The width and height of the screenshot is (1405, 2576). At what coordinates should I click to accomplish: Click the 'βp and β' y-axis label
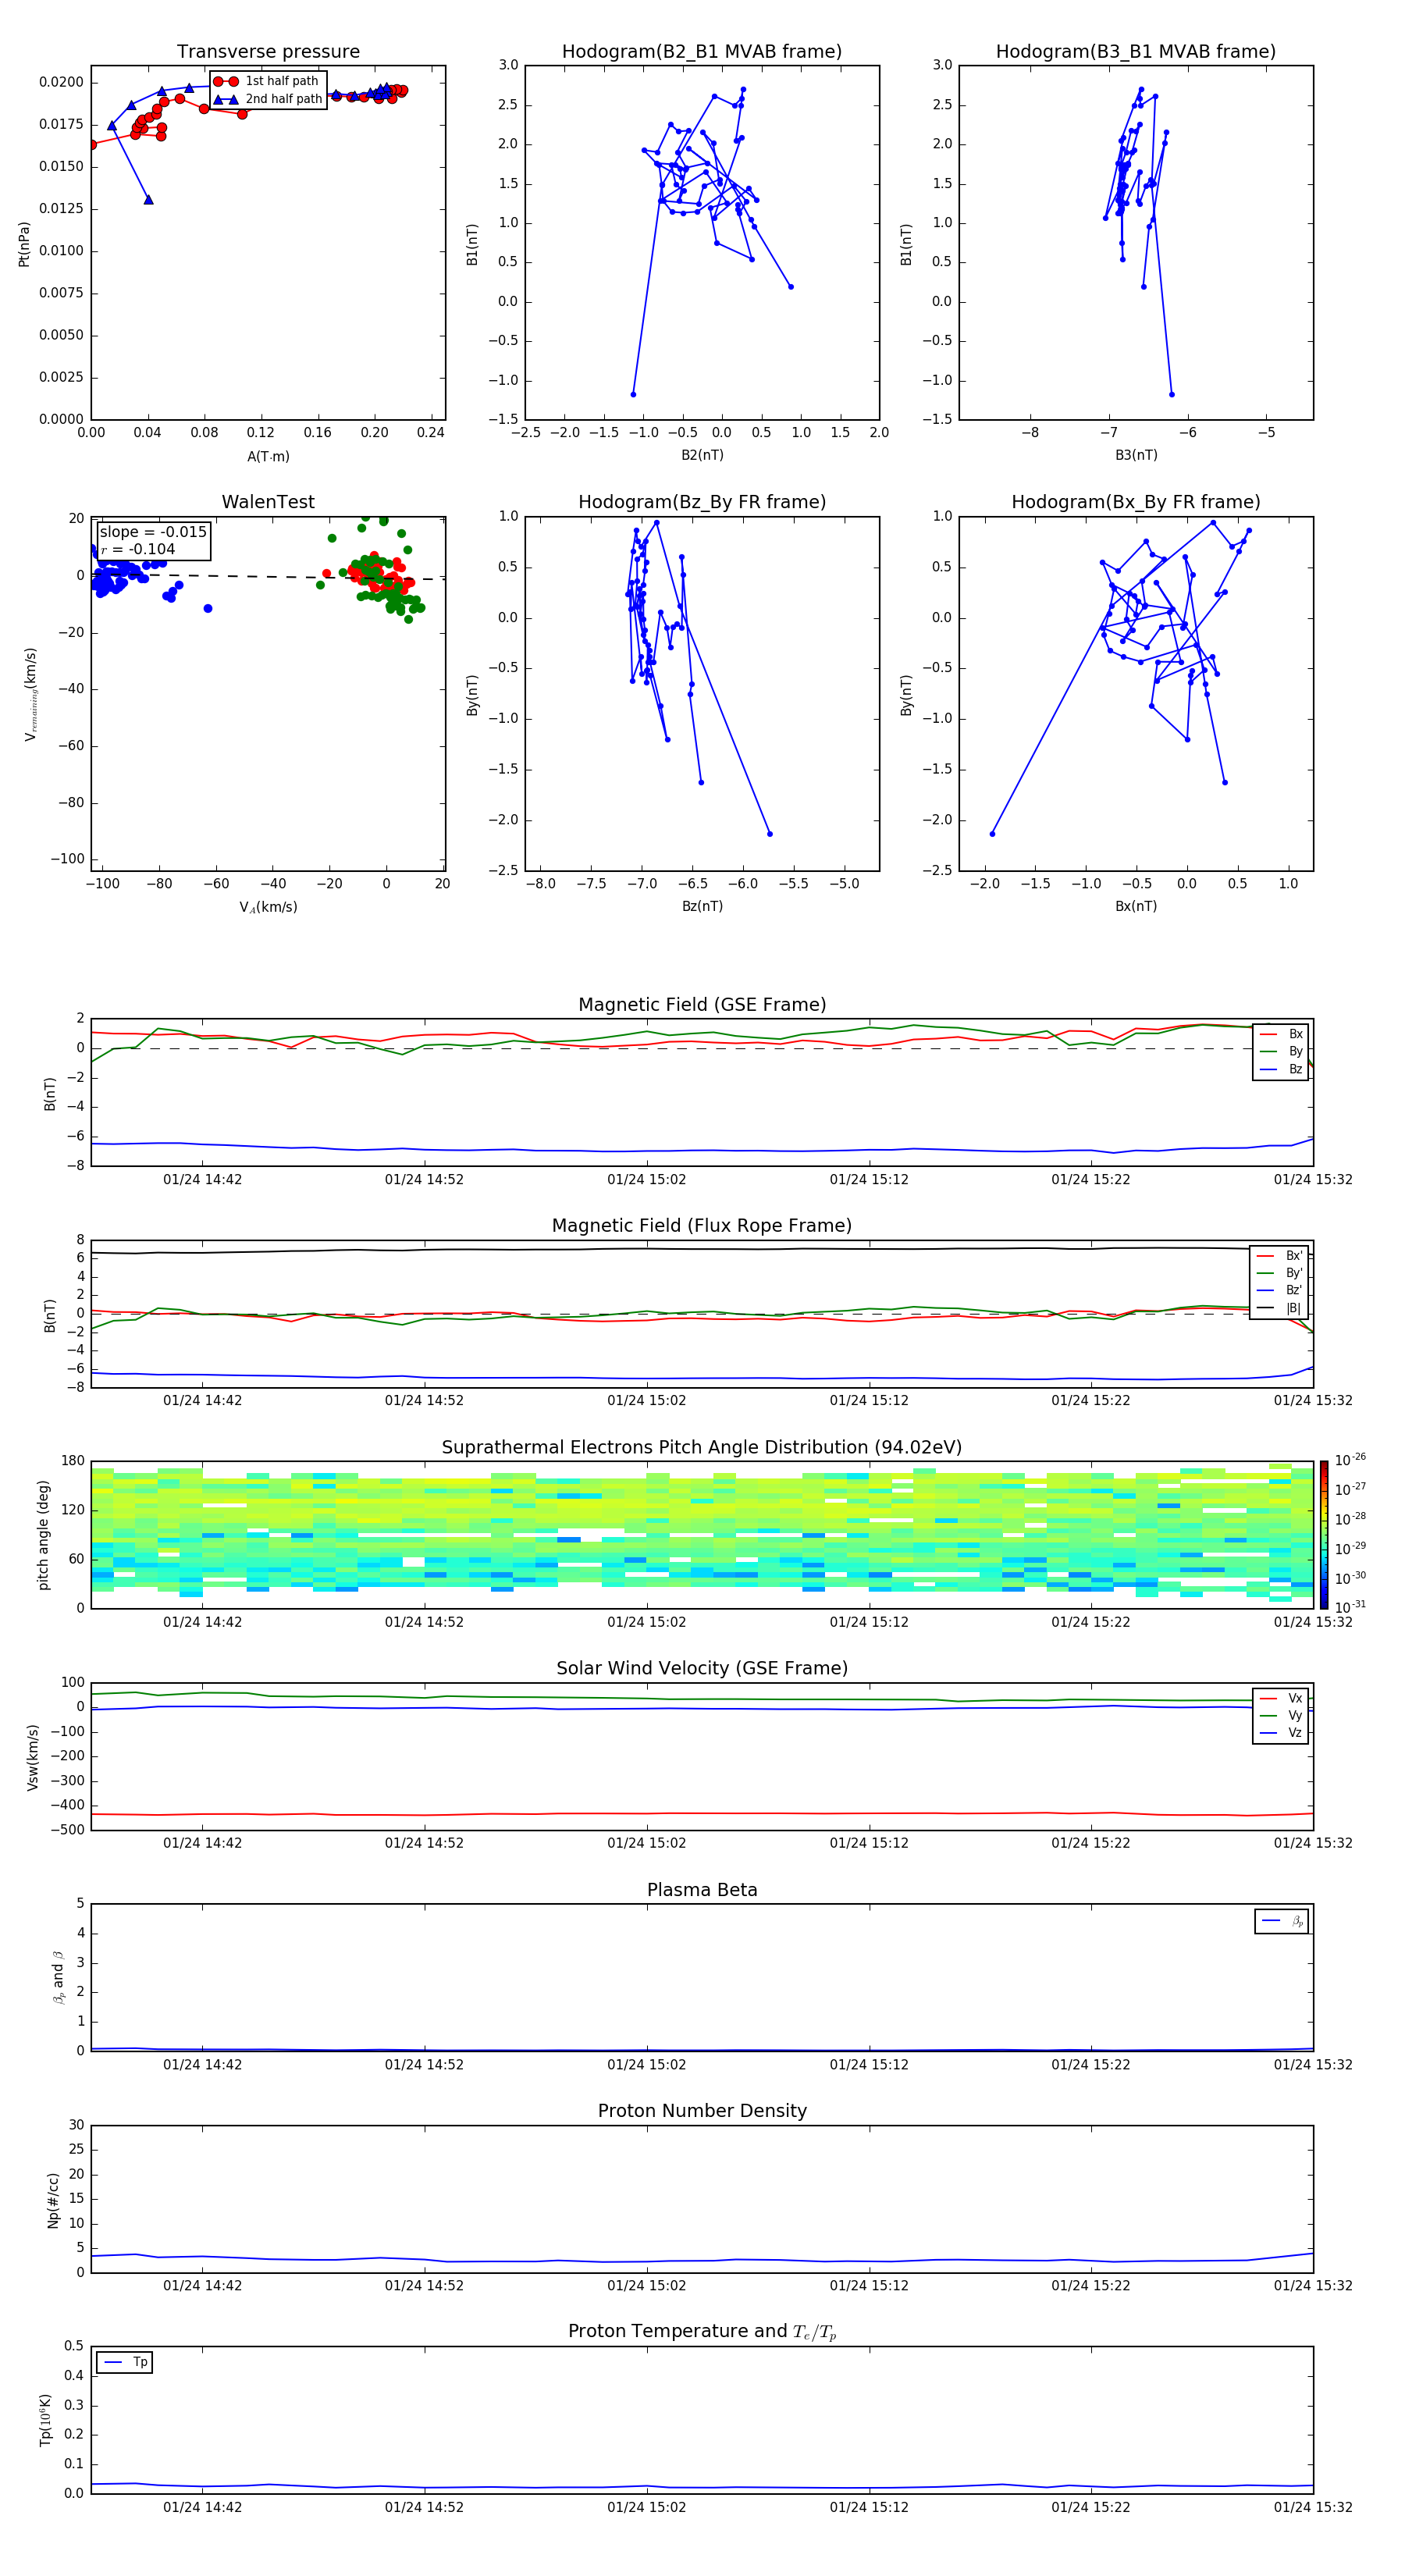pos(58,1977)
